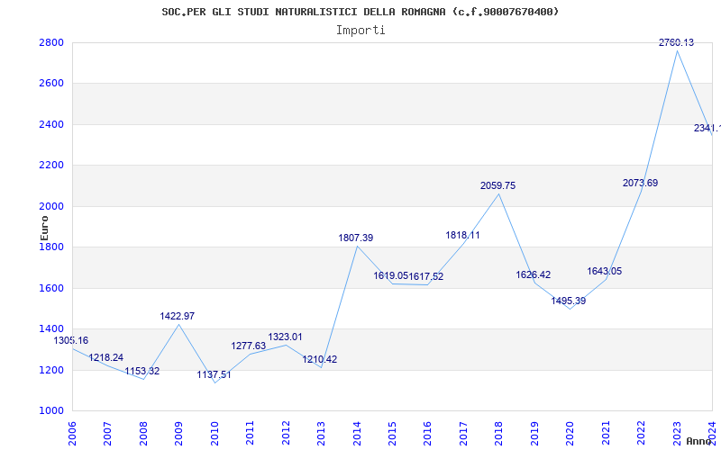The width and height of the screenshot is (721, 450).
Task: Click the 2022 x-axis year label
Action: pyautogui.click(x=642, y=433)
